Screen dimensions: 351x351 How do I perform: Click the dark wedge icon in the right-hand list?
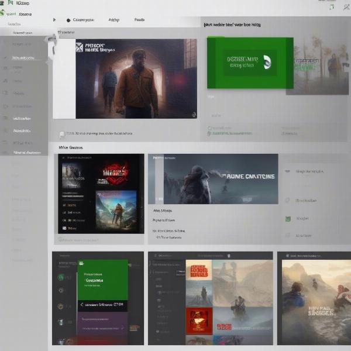[288, 171]
